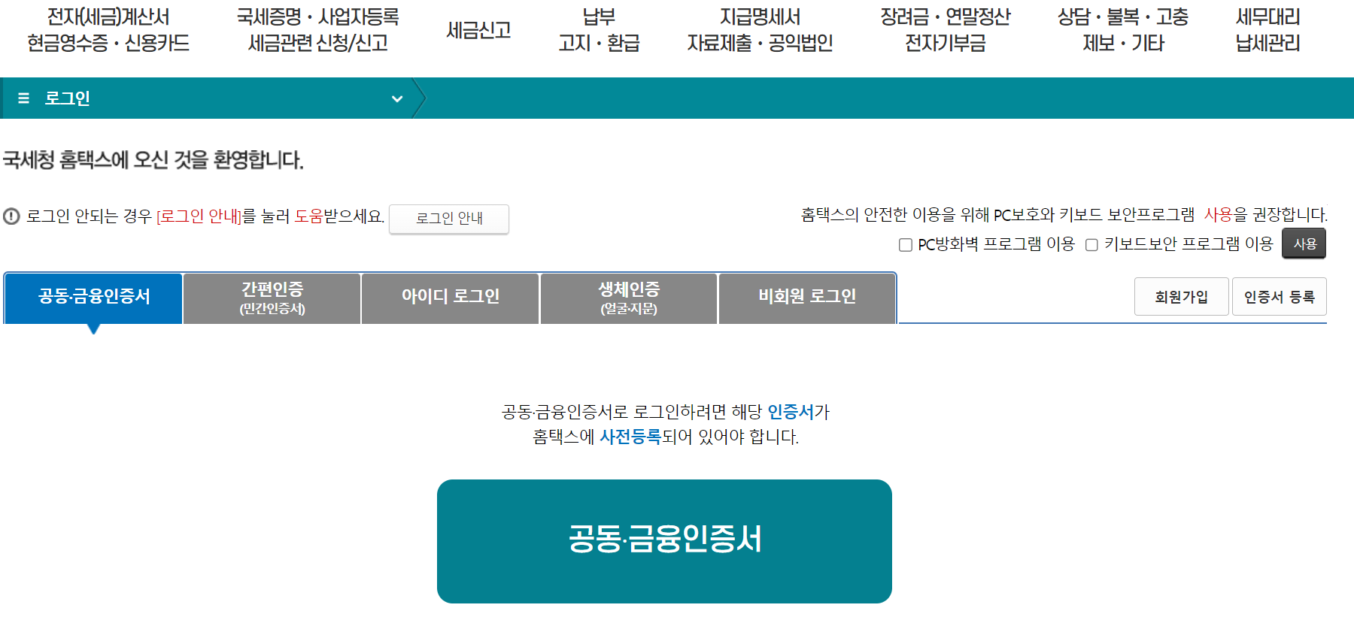
Task: Open the 로그인 안내 button
Action: [x=449, y=219]
